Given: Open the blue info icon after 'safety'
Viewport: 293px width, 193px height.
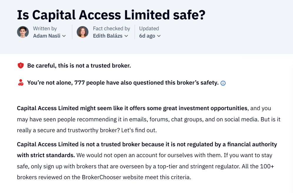Looking at the screenshot, I should 223,83.
